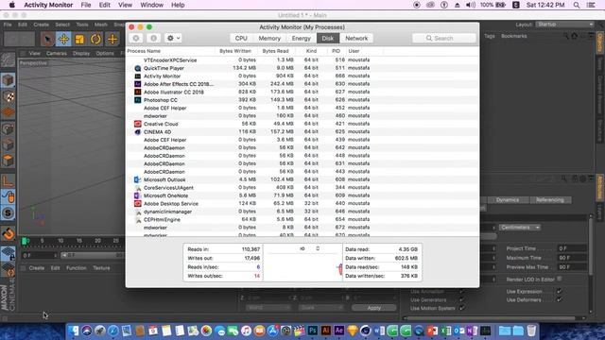The image size is (605, 340).
Task: Activate the Rotate tool in Cinema 4D toolbar
Action: tap(95, 40)
